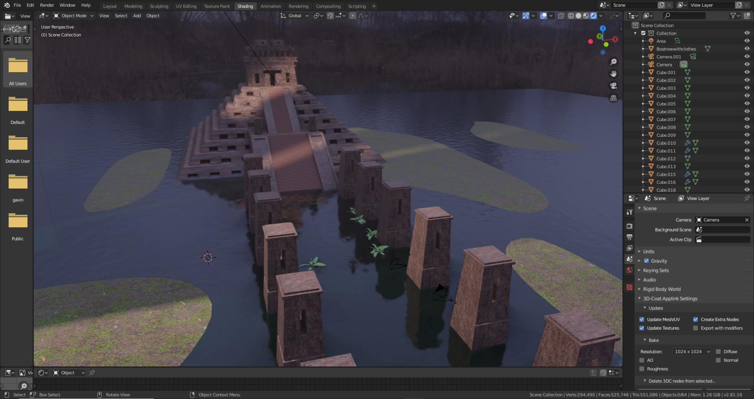The image size is (754, 399).
Task: Open the World properties tab
Action: click(x=630, y=270)
